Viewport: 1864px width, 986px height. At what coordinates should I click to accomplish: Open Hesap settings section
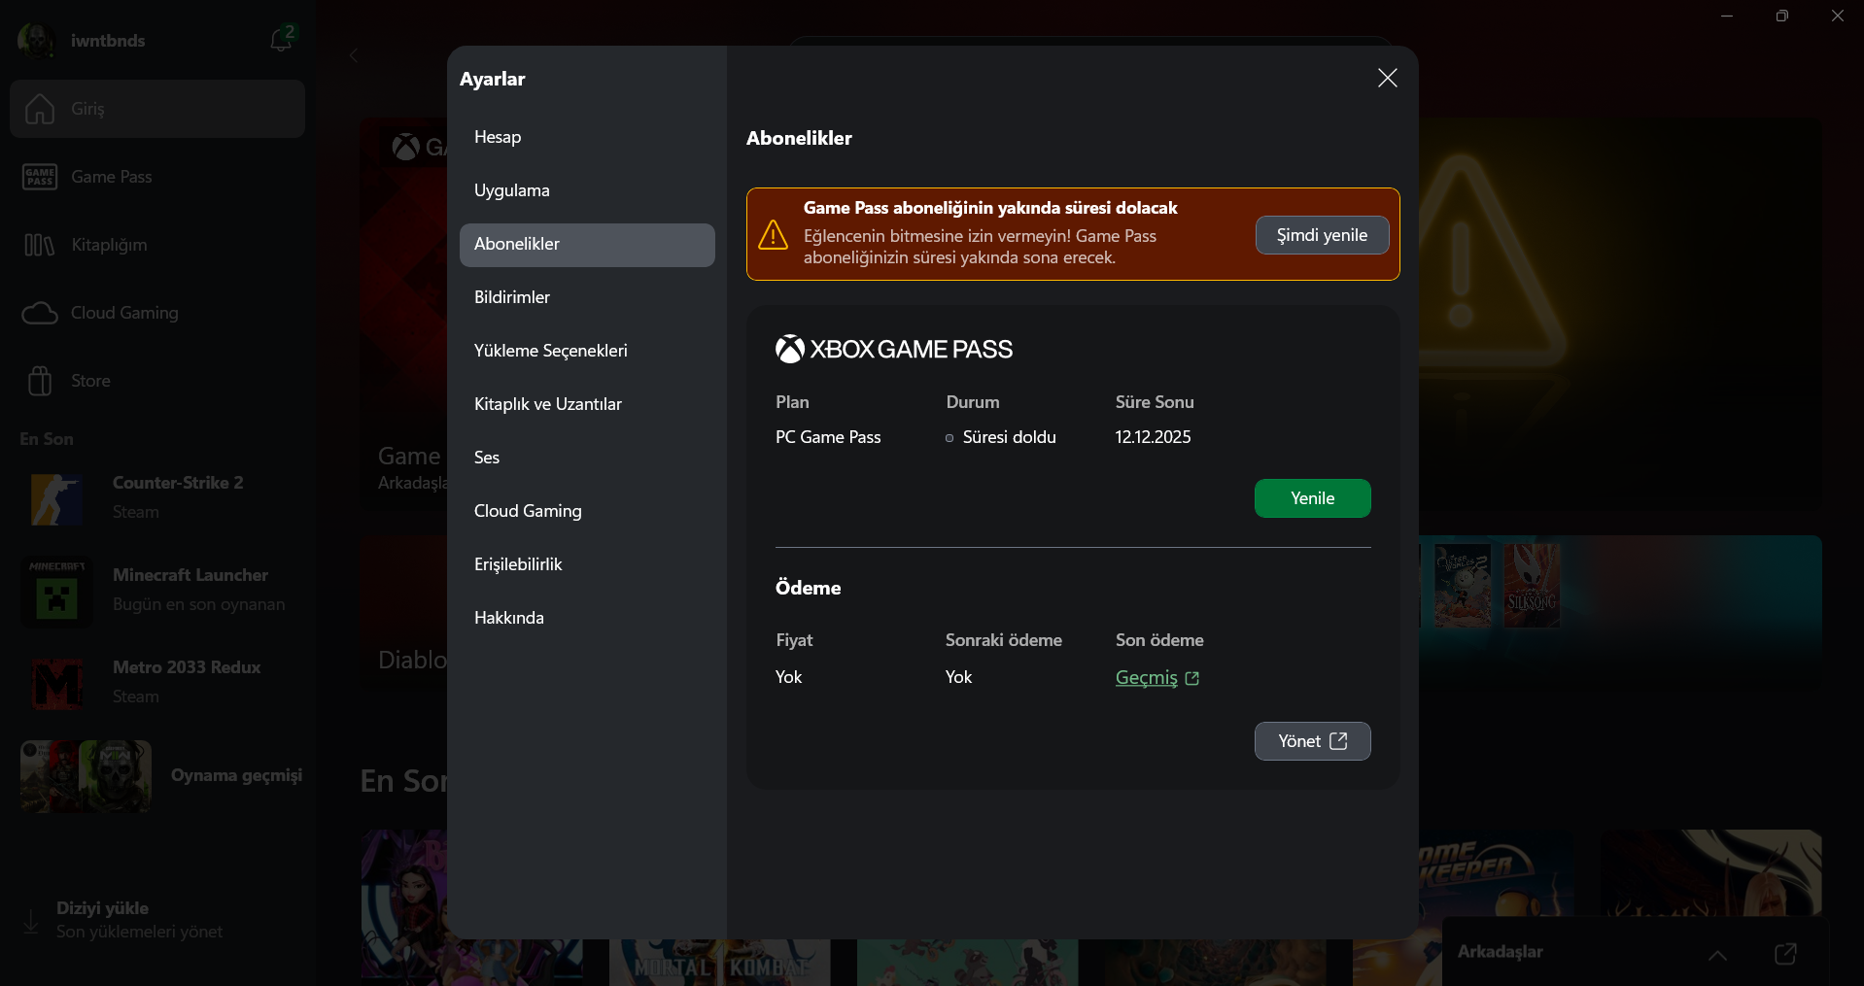[587, 138]
